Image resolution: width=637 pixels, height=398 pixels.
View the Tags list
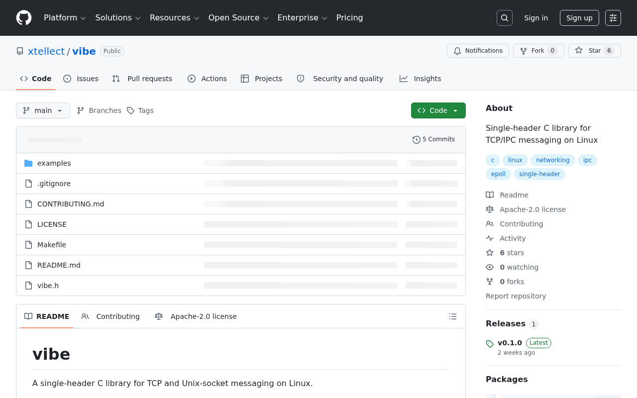(x=140, y=110)
